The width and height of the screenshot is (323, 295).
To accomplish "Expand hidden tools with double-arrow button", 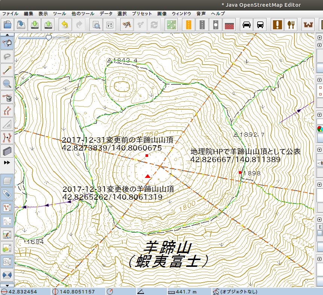I will 7,163.
